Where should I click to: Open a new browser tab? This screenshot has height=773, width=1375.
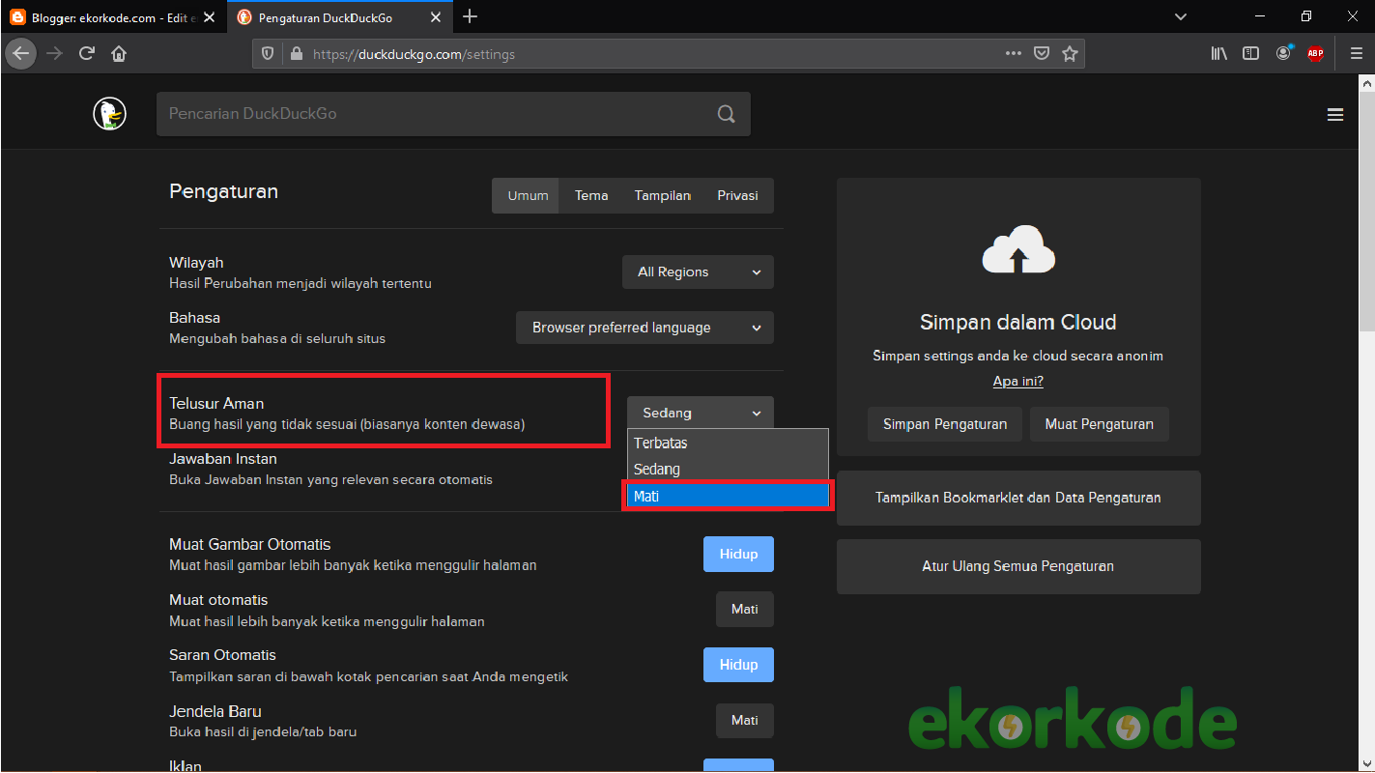(x=471, y=16)
